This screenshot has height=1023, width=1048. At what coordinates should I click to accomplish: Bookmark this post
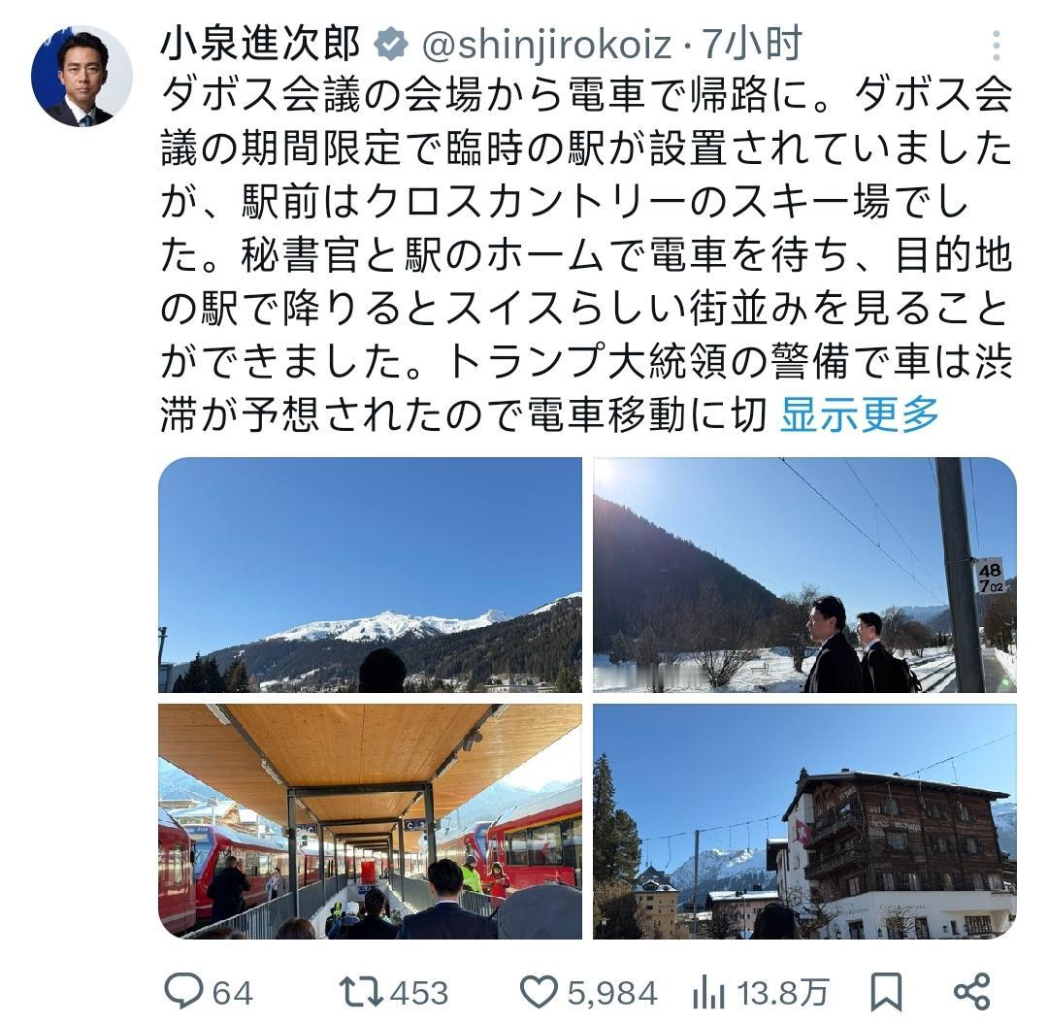click(886, 992)
